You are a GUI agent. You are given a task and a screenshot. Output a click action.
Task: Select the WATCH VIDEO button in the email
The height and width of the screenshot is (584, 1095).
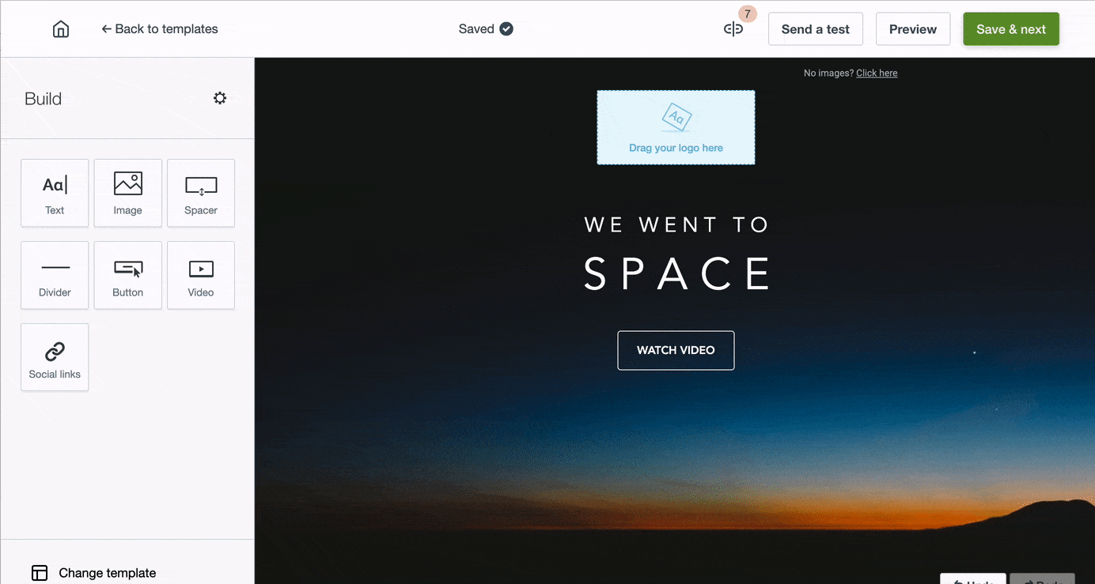click(x=676, y=350)
